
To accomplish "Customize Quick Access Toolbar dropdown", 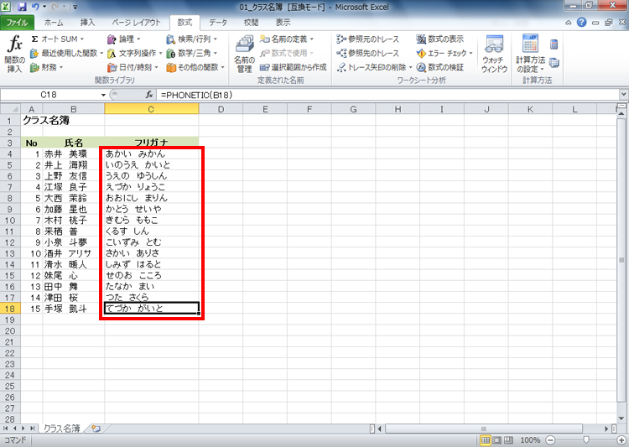I will 75,7.
